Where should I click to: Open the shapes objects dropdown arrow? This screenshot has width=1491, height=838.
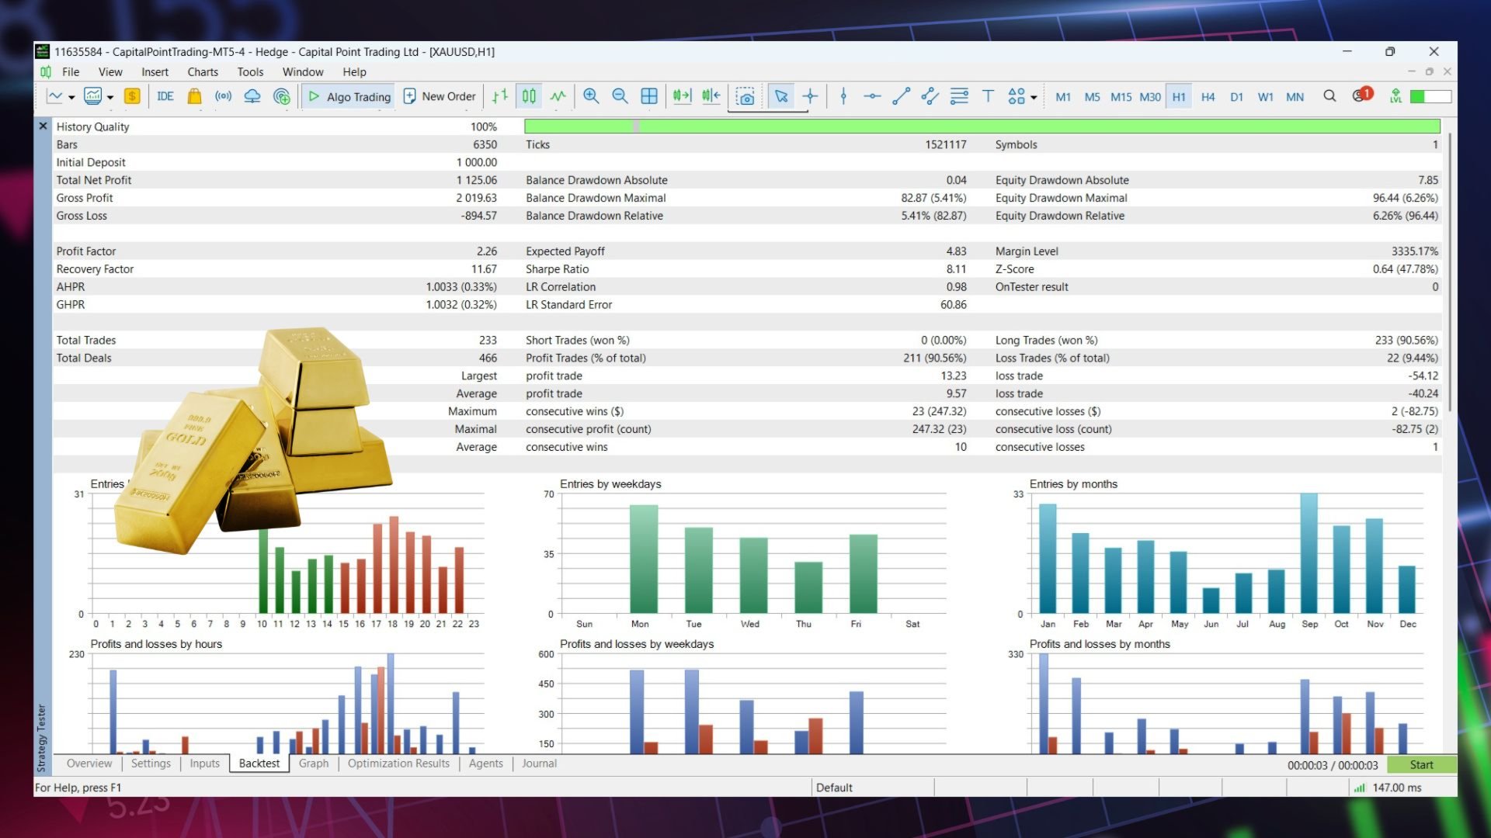pyautogui.click(x=1034, y=98)
